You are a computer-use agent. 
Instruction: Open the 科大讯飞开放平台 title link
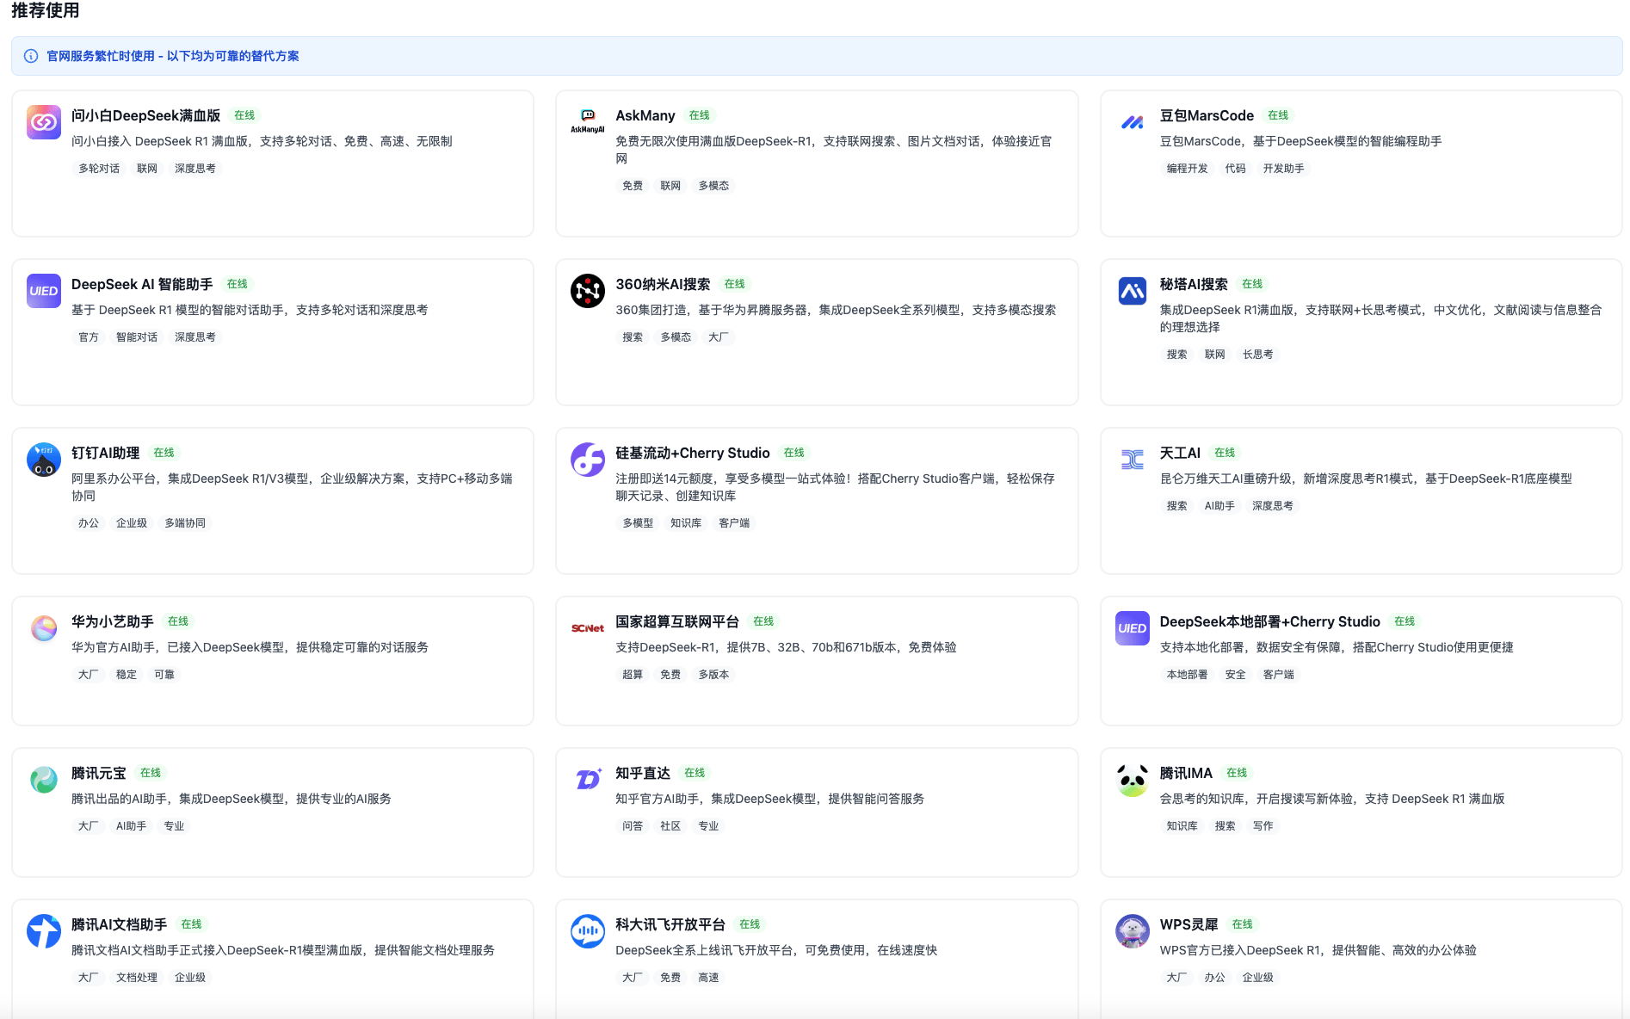pyautogui.click(x=670, y=924)
